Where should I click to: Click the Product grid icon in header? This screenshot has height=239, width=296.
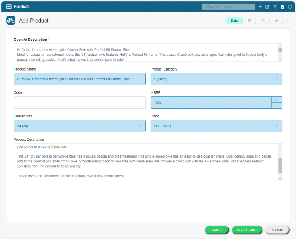[x=9, y=7]
